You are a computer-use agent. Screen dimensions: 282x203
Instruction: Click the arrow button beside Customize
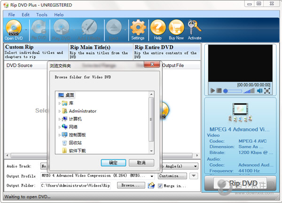(x=194, y=176)
